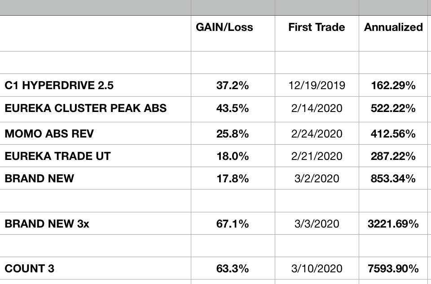Select the 67.1% gain cell

pos(233,224)
